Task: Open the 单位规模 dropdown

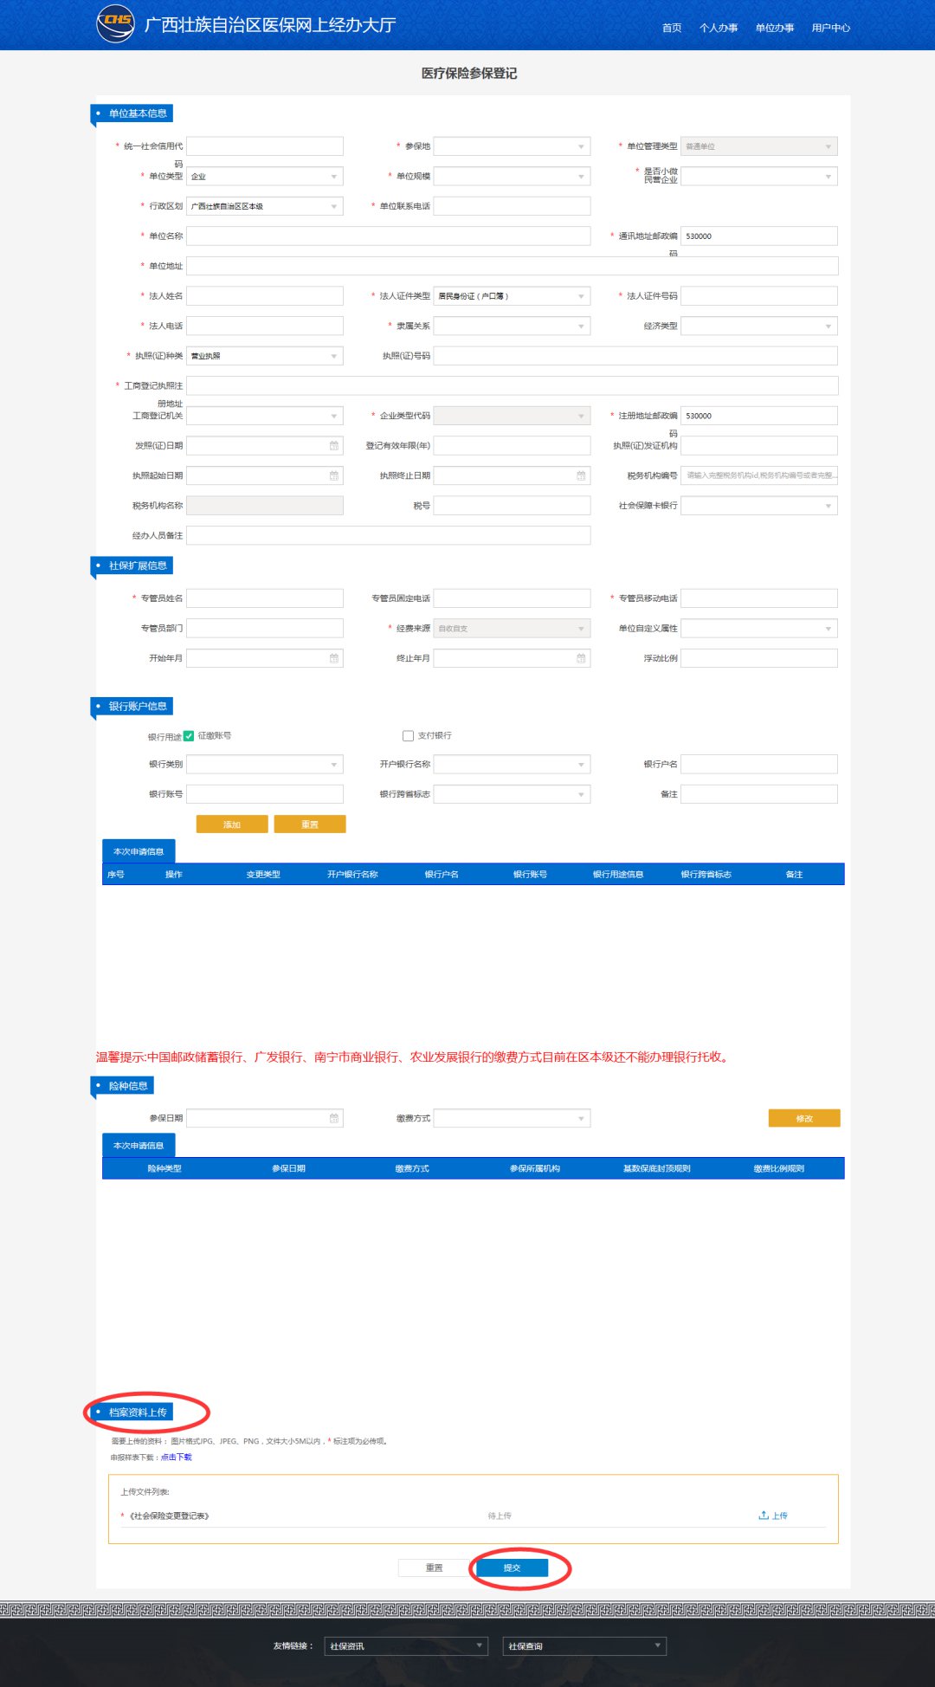Action: pos(512,176)
